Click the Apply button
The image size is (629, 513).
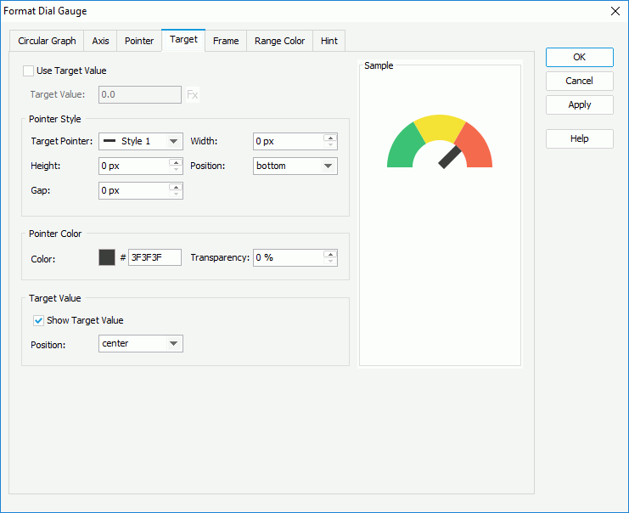click(x=579, y=105)
